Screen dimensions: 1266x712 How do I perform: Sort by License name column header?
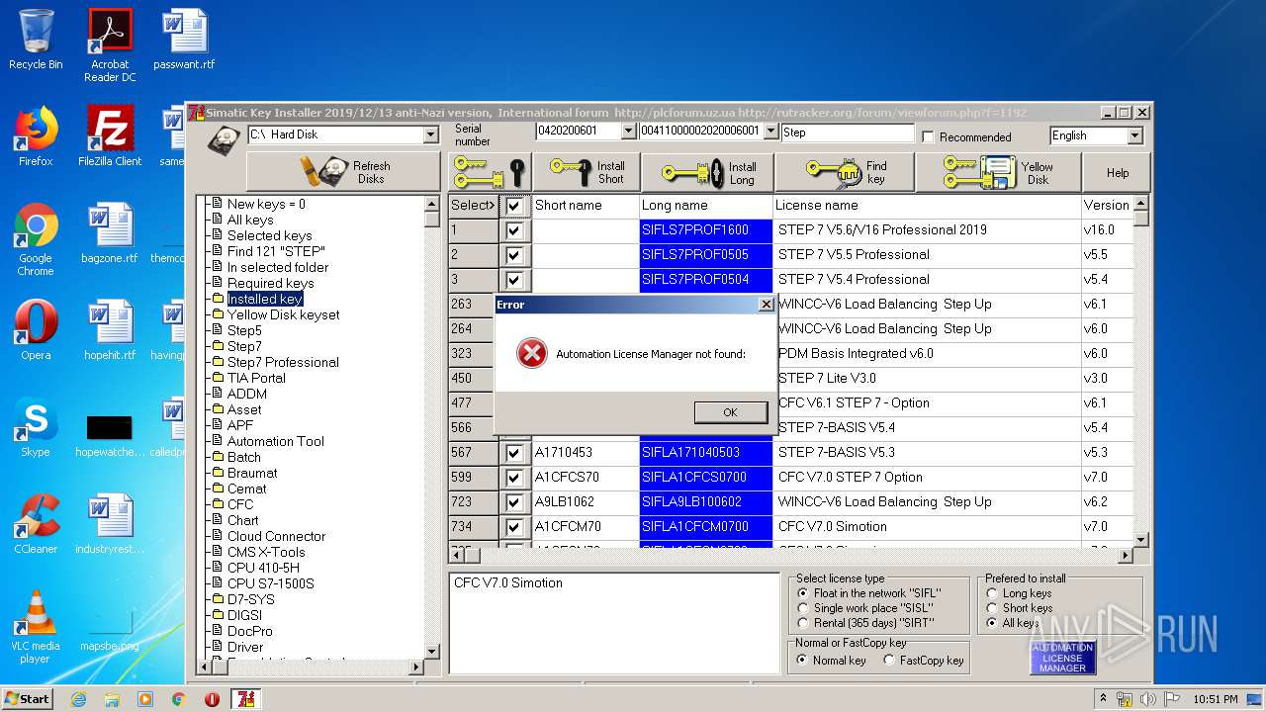(x=927, y=206)
